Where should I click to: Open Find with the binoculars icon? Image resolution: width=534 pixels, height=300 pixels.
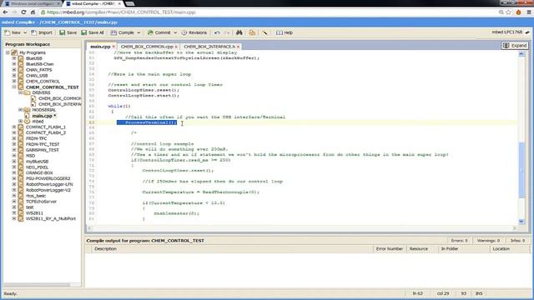click(x=239, y=32)
